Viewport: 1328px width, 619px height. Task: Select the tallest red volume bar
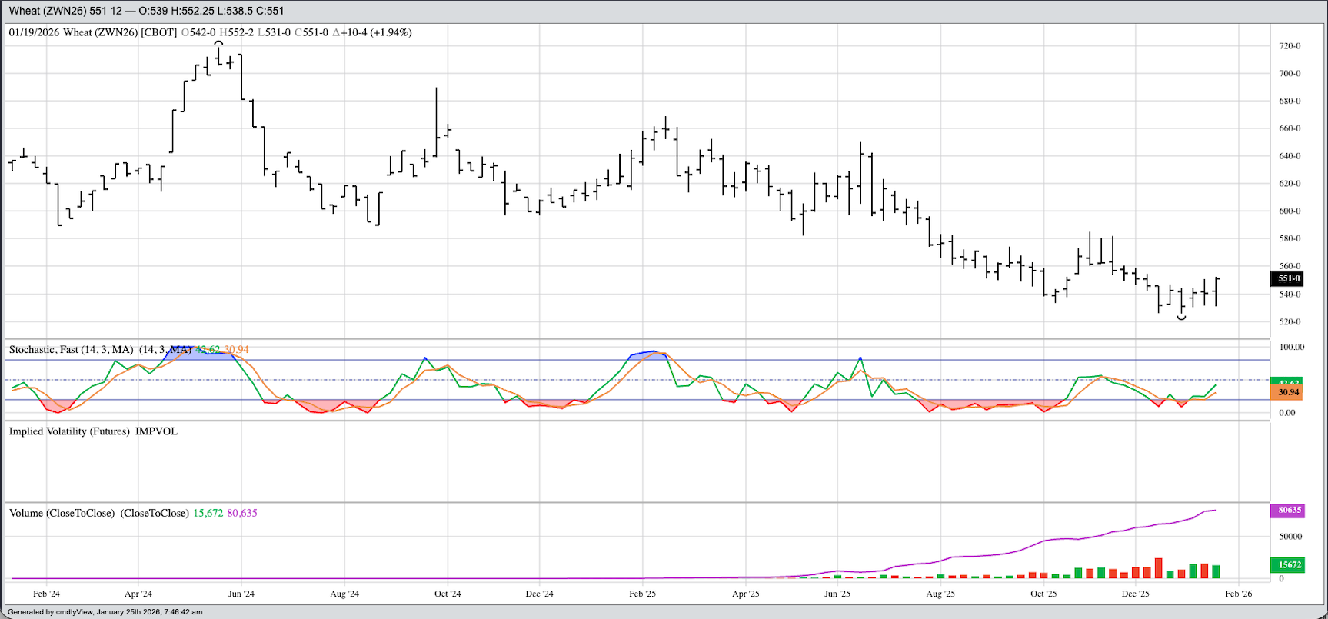click(x=1158, y=568)
